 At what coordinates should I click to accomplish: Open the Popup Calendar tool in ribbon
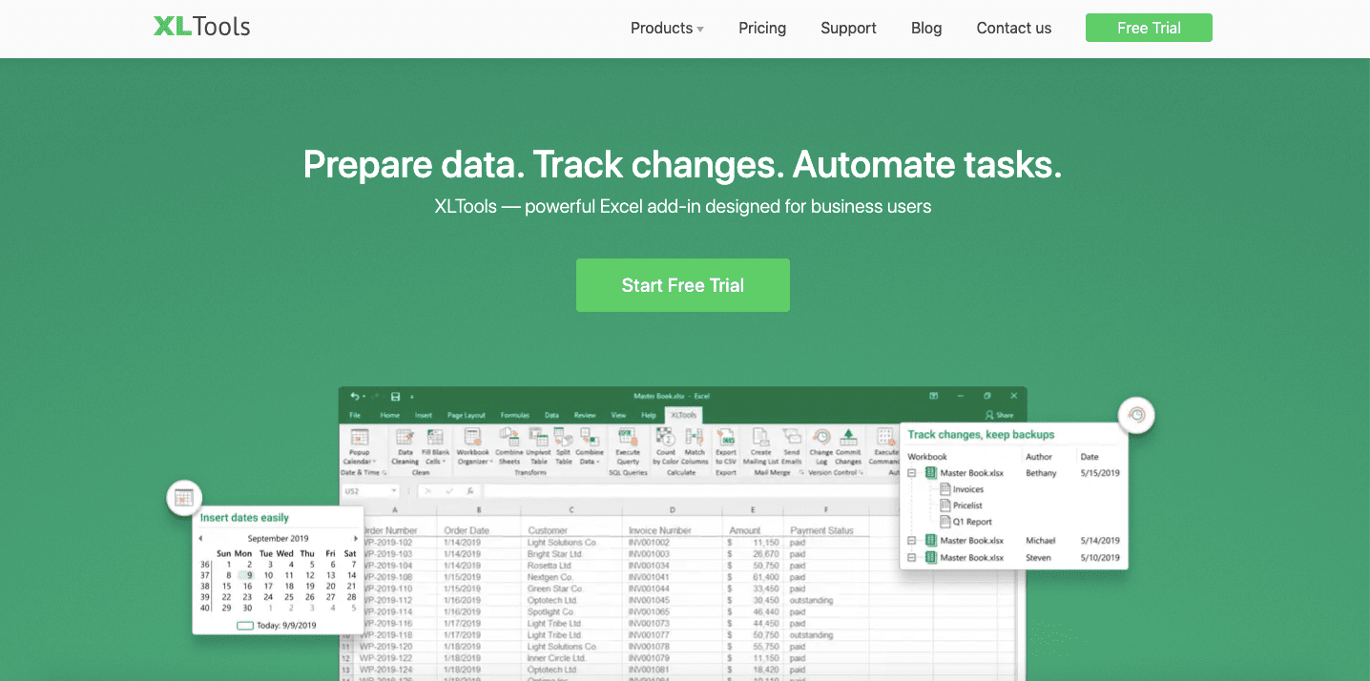point(360,445)
